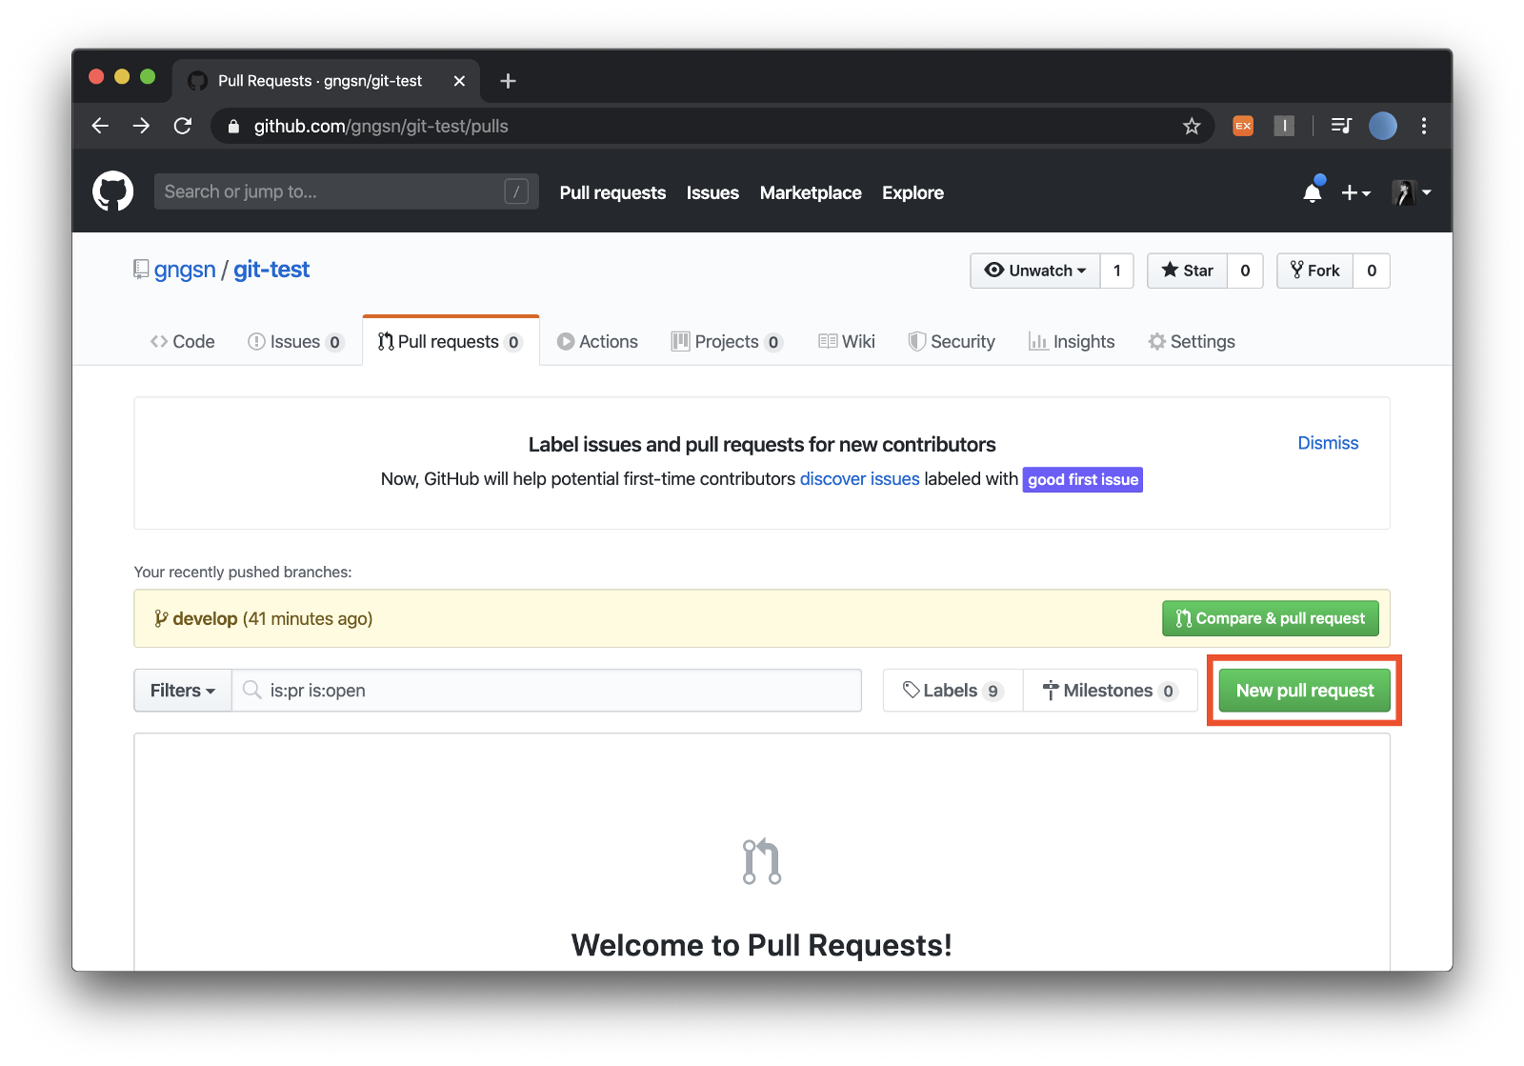Click the orange EX extension icon
The image size is (1524, 1066).
tap(1243, 126)
